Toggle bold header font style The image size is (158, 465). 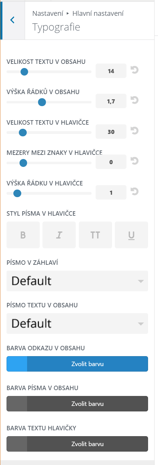point(23,235)
